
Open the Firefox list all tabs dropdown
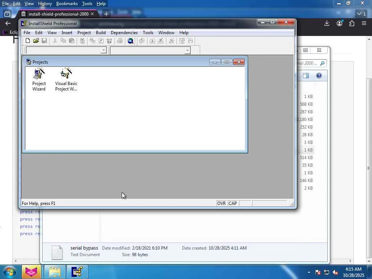click(x=361, y=14)
